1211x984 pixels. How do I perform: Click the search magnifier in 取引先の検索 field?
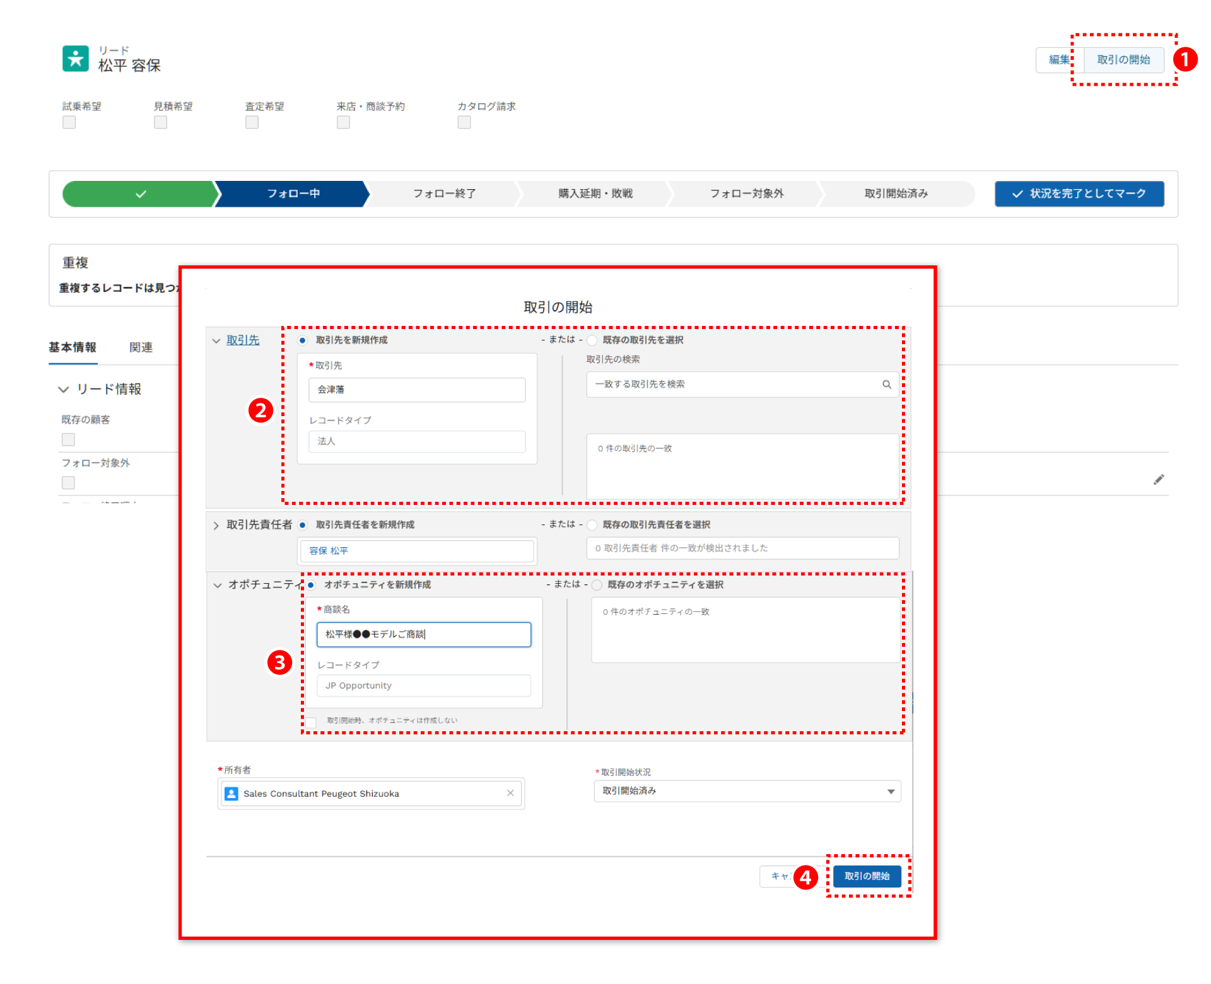pos(886,385)
